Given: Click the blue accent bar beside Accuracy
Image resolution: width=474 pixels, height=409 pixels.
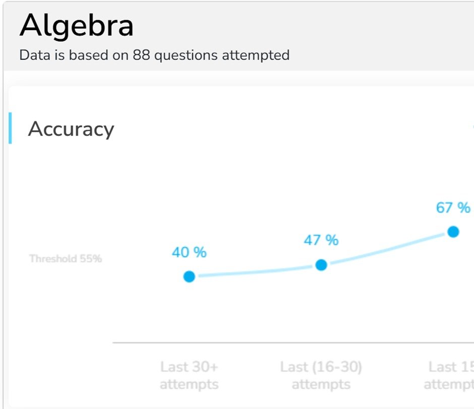Looking at the screenshot, I should pyautogui.click(x=10, y=128).
